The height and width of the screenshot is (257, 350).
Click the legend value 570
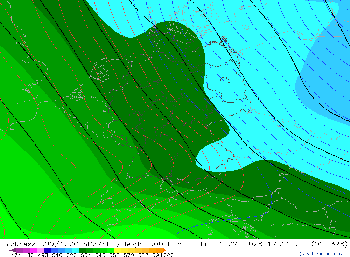pyautogui.click(x=129, y=255)
